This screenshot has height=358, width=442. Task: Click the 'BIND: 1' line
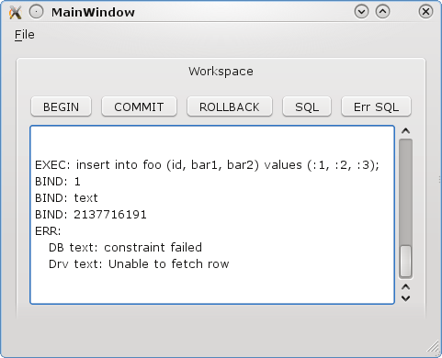point(58,182)
